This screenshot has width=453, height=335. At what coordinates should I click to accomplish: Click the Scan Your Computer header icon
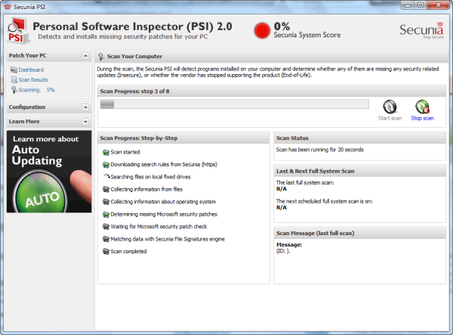point(101,57)
